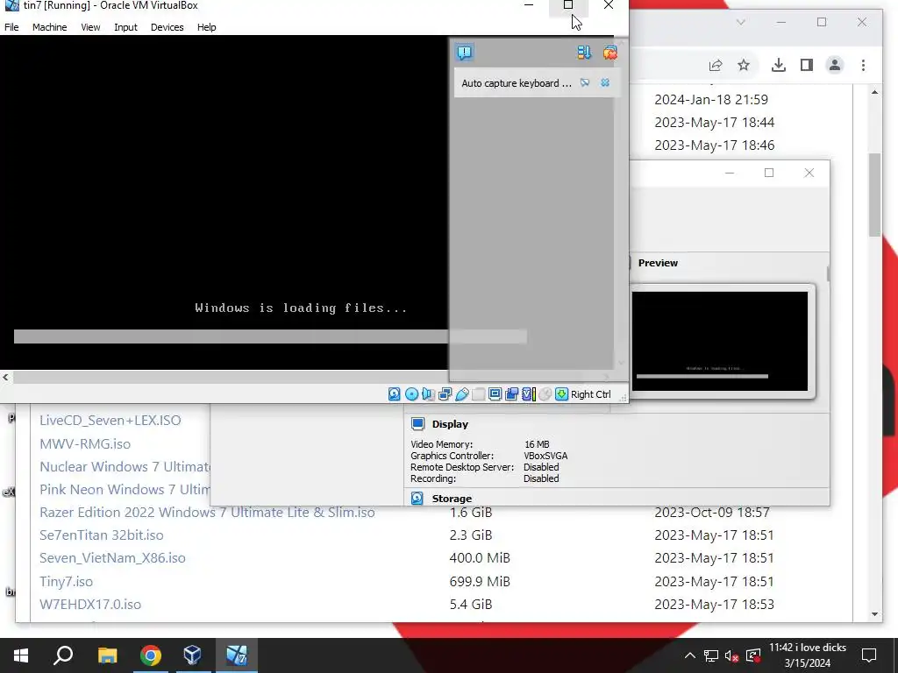Open the Machine menu

click(x=50, y=27)
